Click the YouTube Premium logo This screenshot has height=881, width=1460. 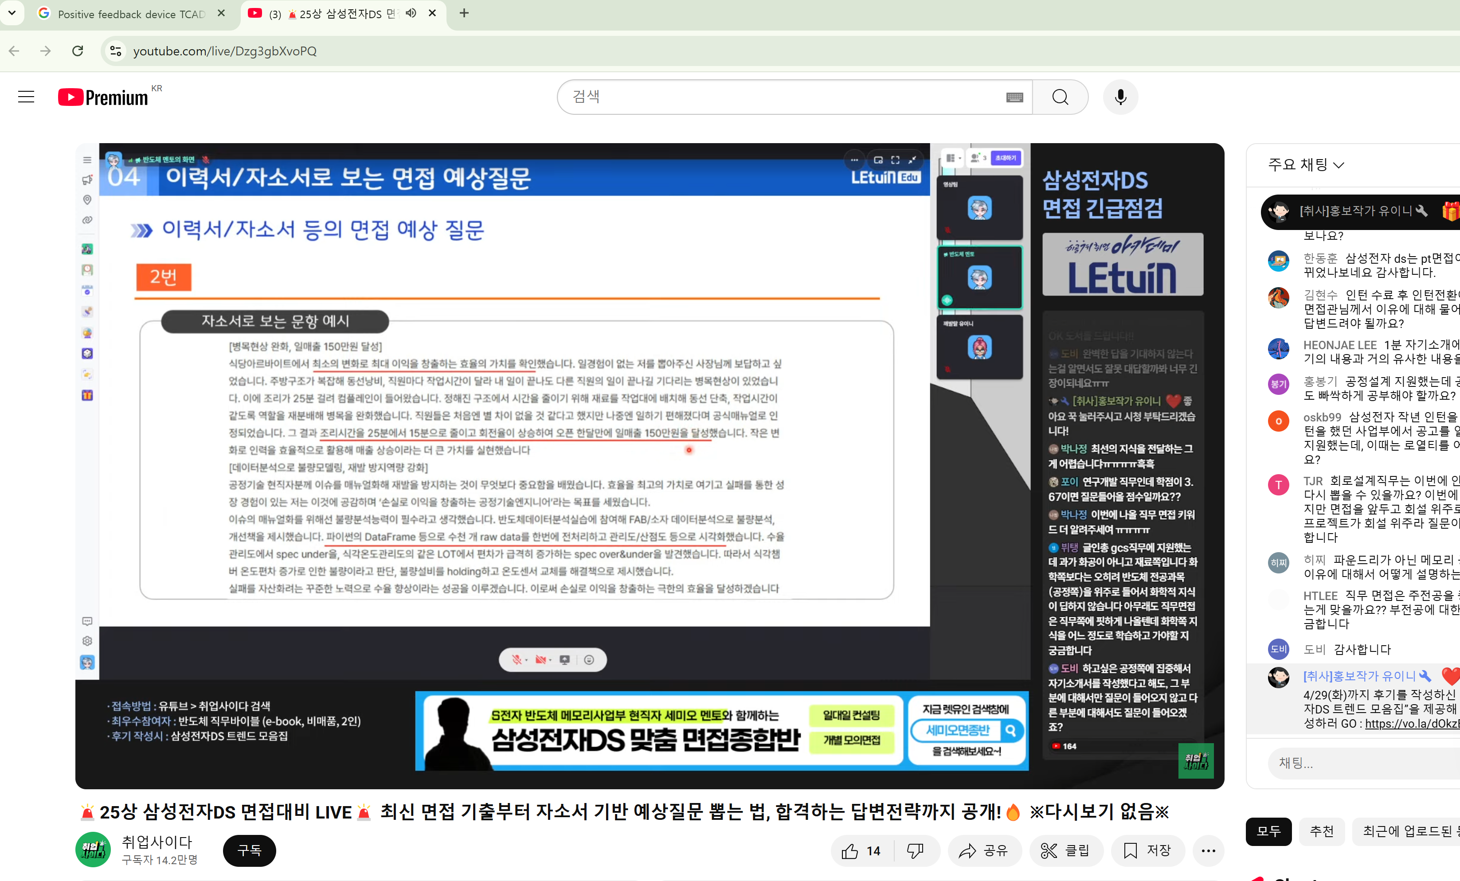103,97
